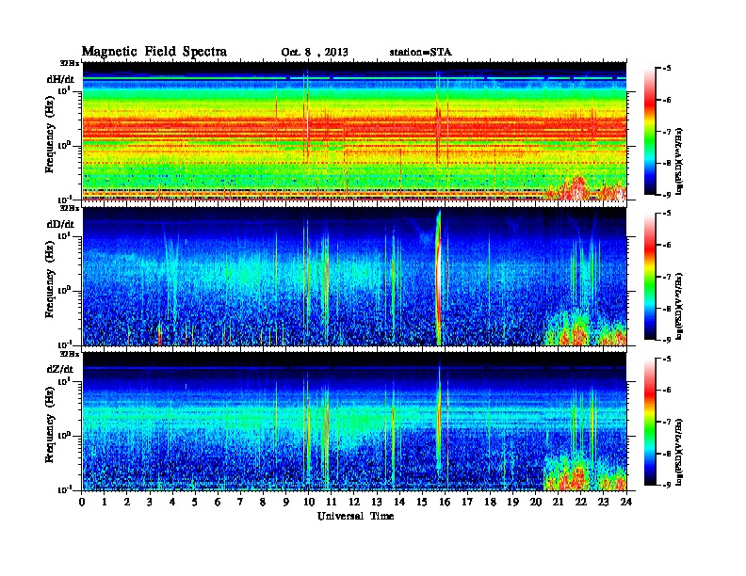Click hour 3 on the Universal Time axis
The width and height of the screenshot is (746, 576).
(x=150, y=503)
